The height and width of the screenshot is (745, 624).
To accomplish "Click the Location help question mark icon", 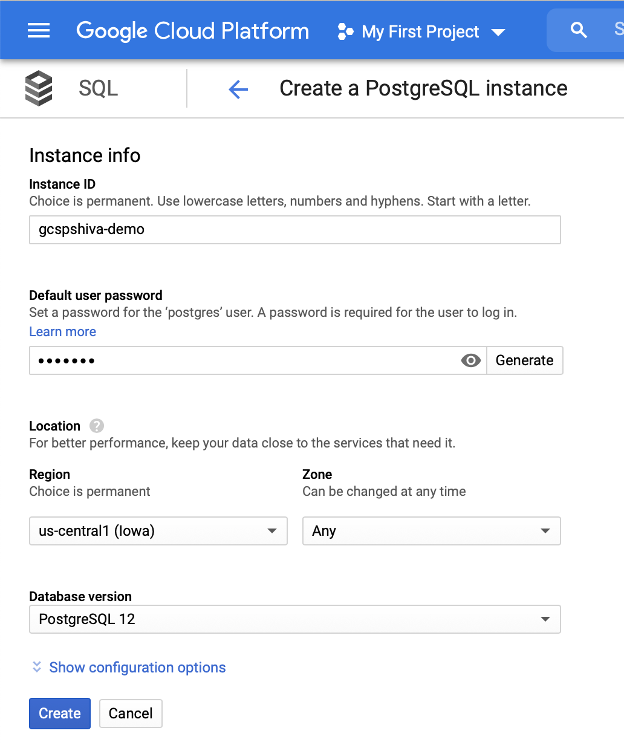I will 96,426.
